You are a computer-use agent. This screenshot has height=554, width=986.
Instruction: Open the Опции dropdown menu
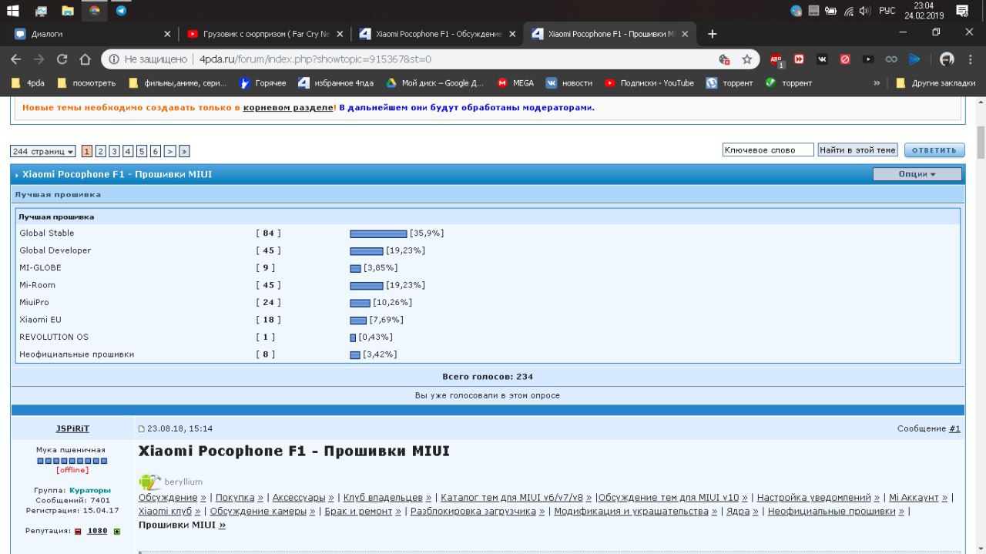click(x=917, y=174)
